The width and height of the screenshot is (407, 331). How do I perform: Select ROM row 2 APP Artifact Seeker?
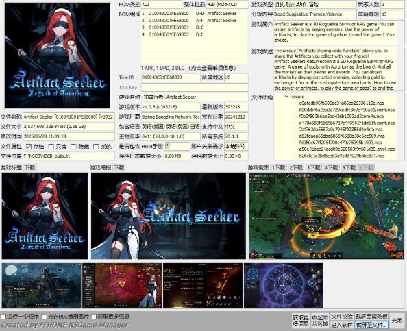194,21
